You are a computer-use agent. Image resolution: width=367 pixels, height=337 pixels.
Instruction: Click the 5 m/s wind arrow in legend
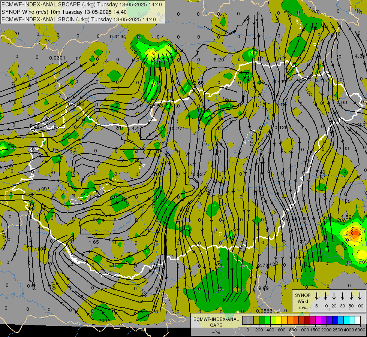[317, 296]
